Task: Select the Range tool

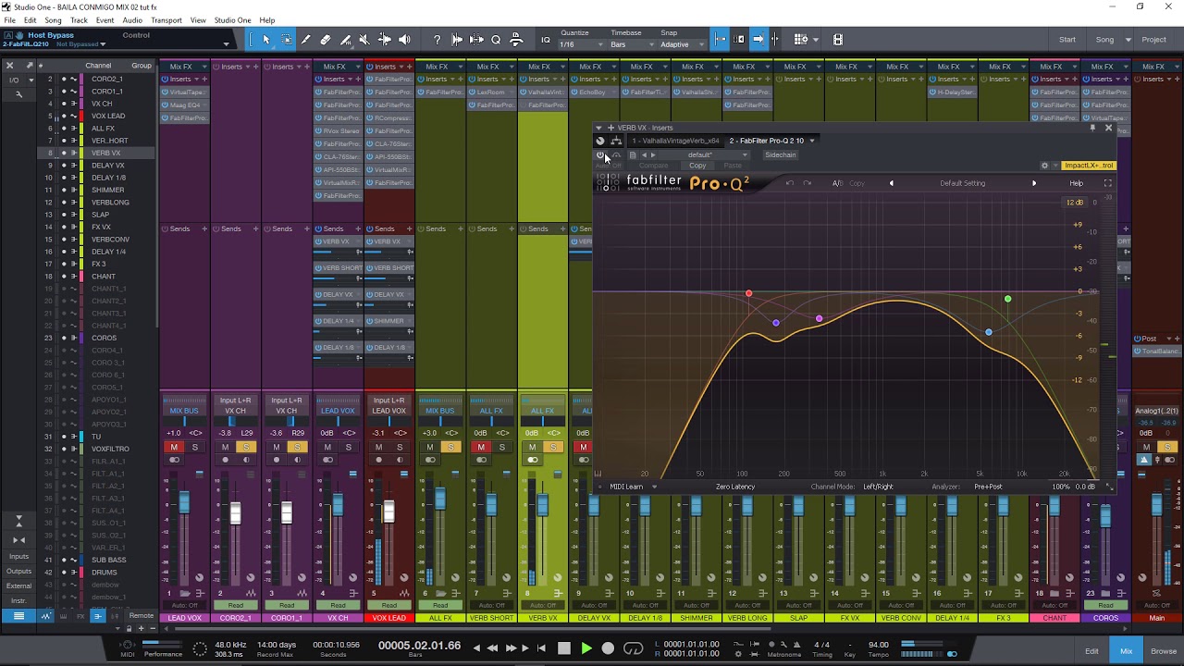Action: [286, 40]
